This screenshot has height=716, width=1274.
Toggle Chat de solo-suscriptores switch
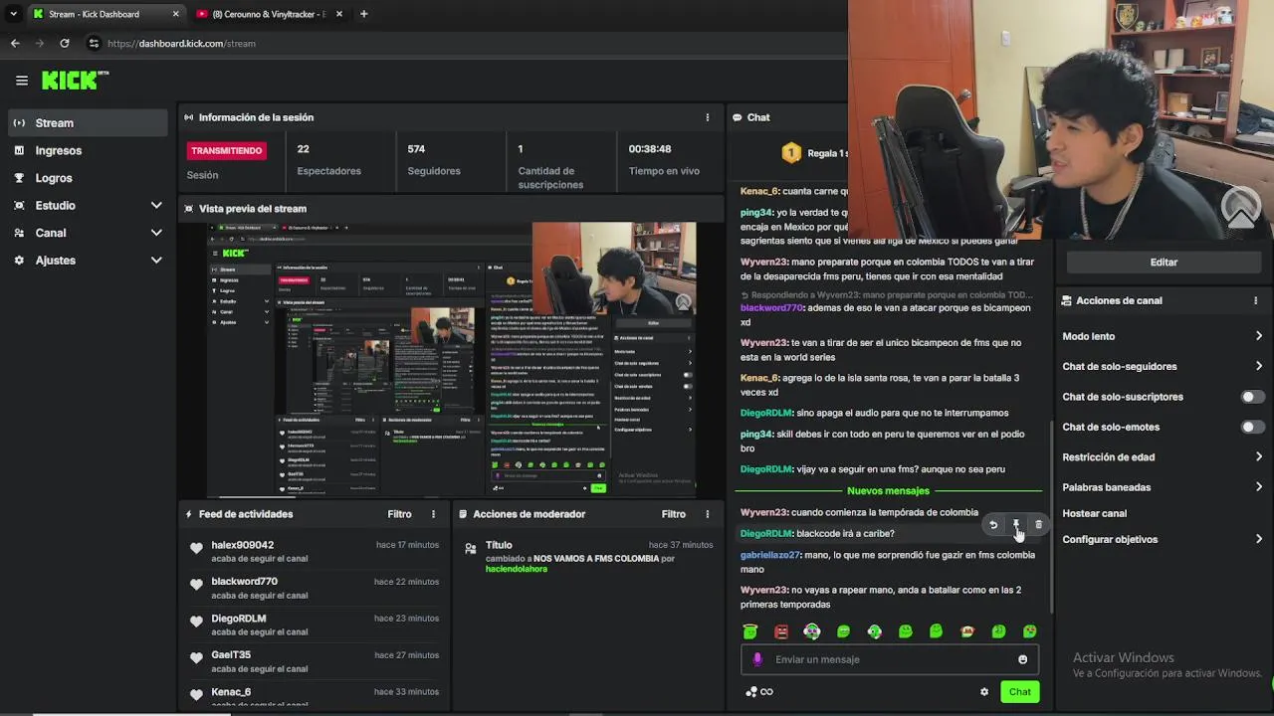pyautogui.click(x=1252, y=397)
